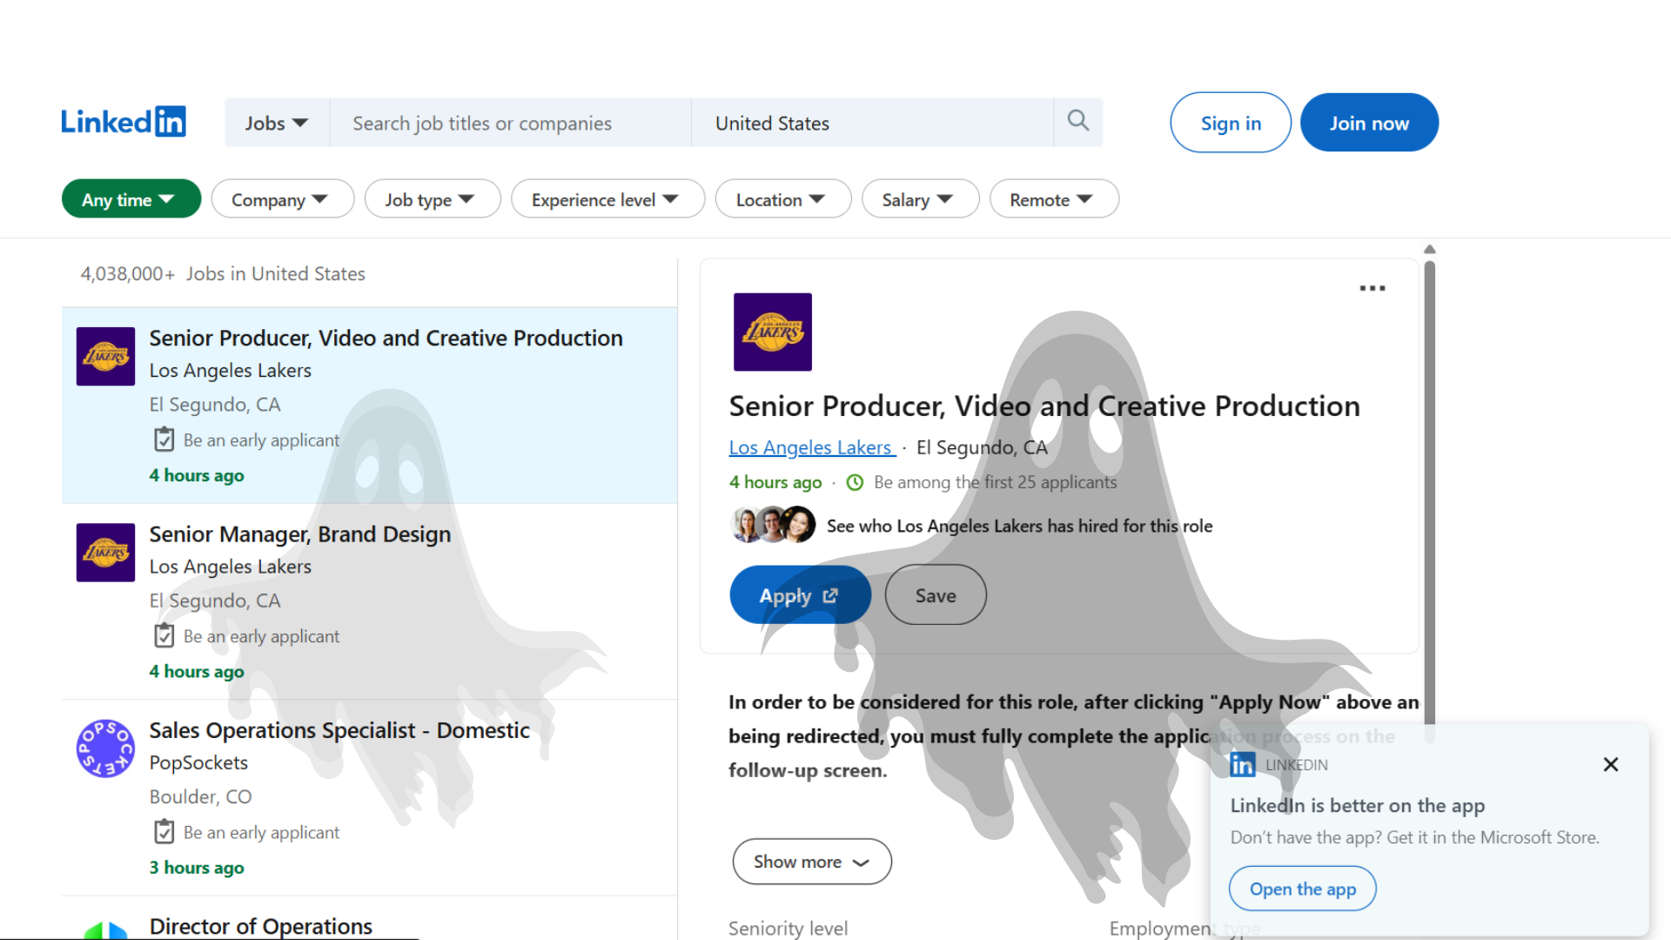Open the Job type filter

coord(433,199)
